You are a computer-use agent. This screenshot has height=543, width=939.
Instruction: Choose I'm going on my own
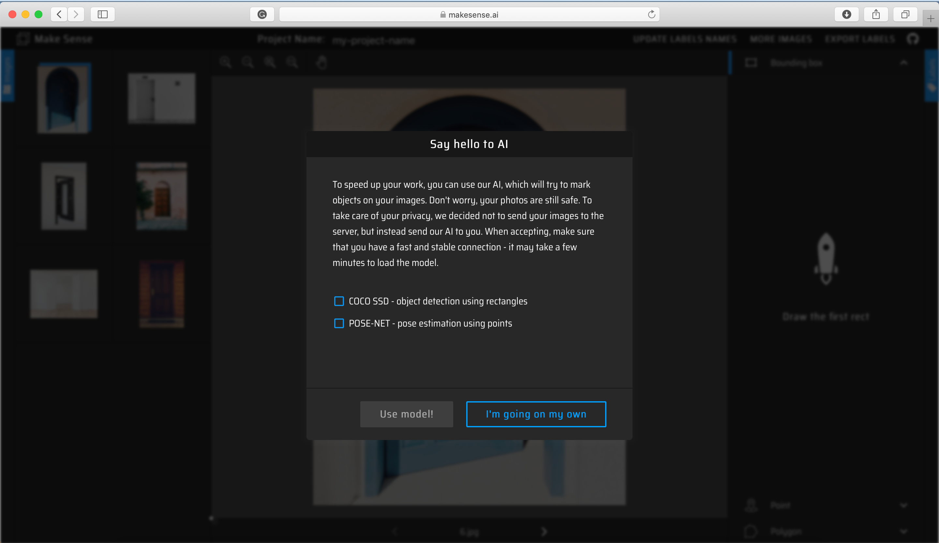click(x=536, y=414)
